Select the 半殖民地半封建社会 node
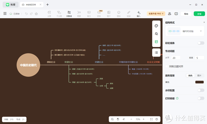The width and height of the screenshot is (207, 124). (128, 62)
